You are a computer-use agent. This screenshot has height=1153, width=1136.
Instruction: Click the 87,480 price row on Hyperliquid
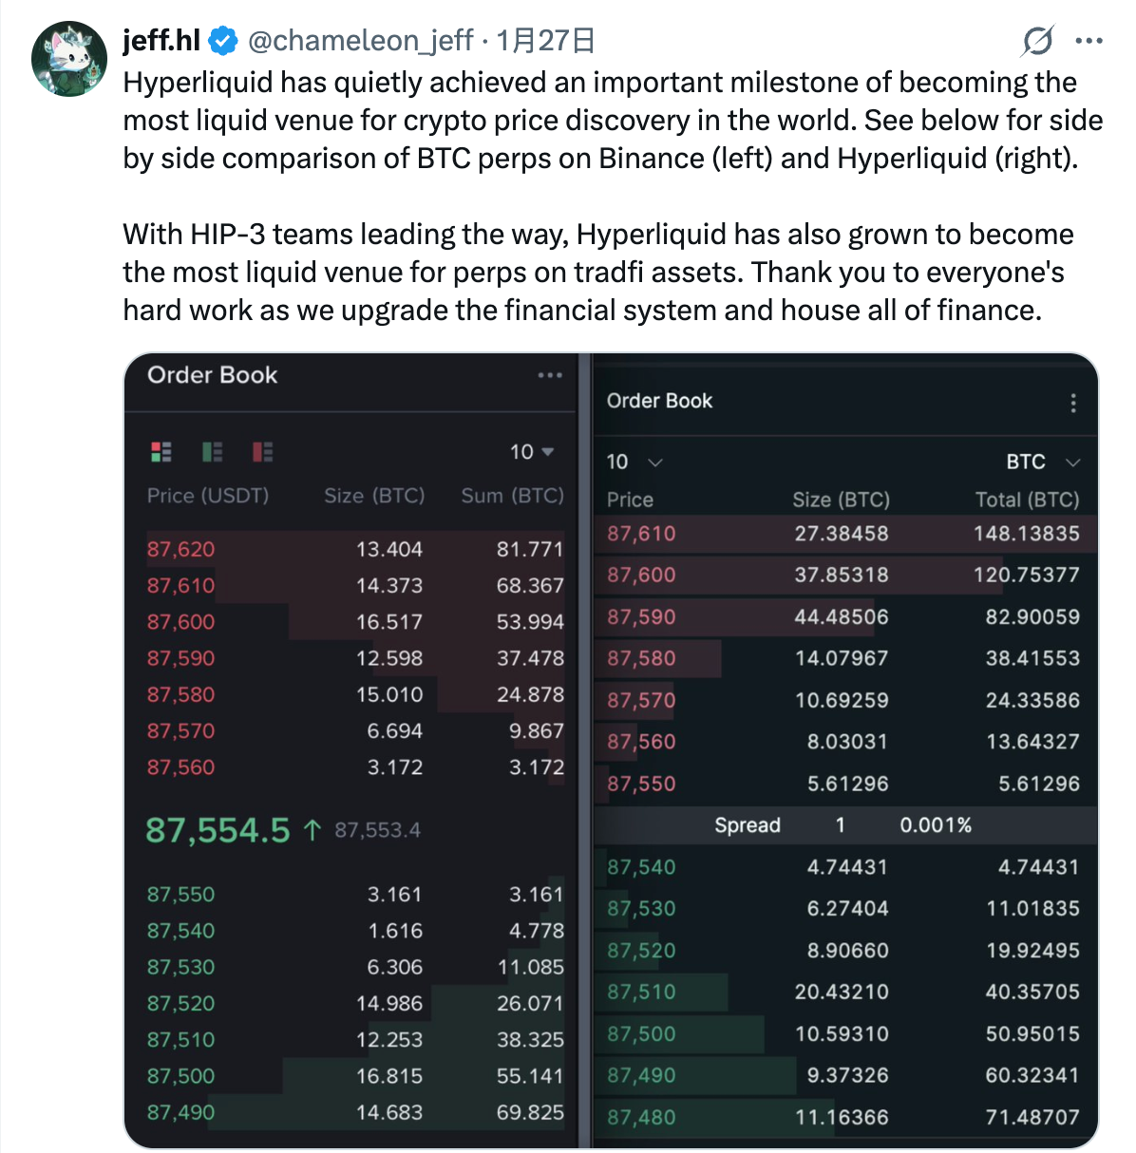640,1117
